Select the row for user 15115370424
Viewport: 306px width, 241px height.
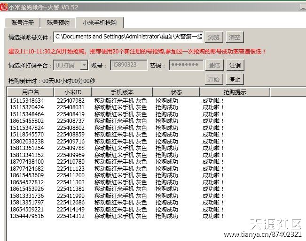(117, 107)
